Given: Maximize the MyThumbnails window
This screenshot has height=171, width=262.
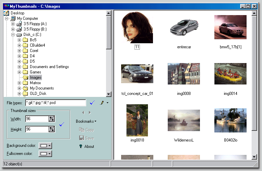Looking at the screenshot, I should click(248, 6).
